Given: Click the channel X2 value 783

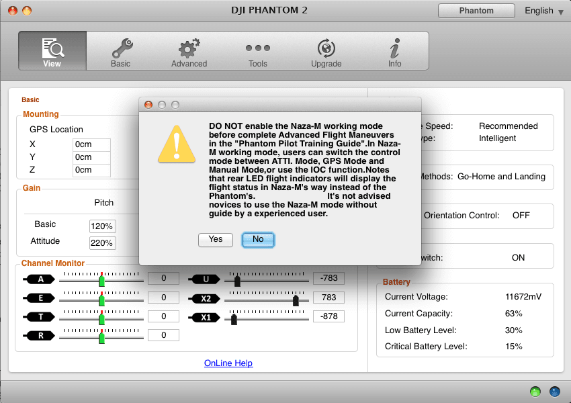Looking at the screenshot, I should coord(329,298).
